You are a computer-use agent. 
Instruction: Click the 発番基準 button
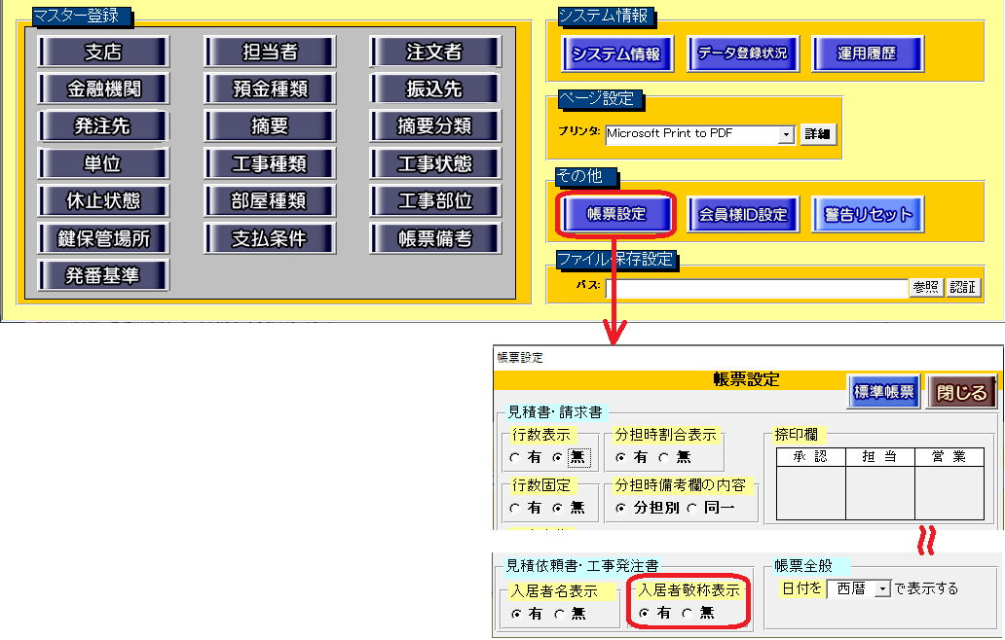click(103, 275)
